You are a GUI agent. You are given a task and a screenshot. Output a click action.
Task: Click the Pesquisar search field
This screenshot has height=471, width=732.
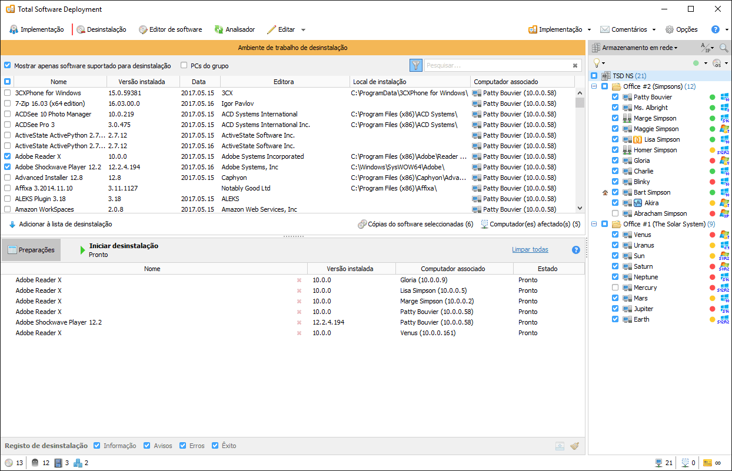pyautogui.click(x=497, y=65)
